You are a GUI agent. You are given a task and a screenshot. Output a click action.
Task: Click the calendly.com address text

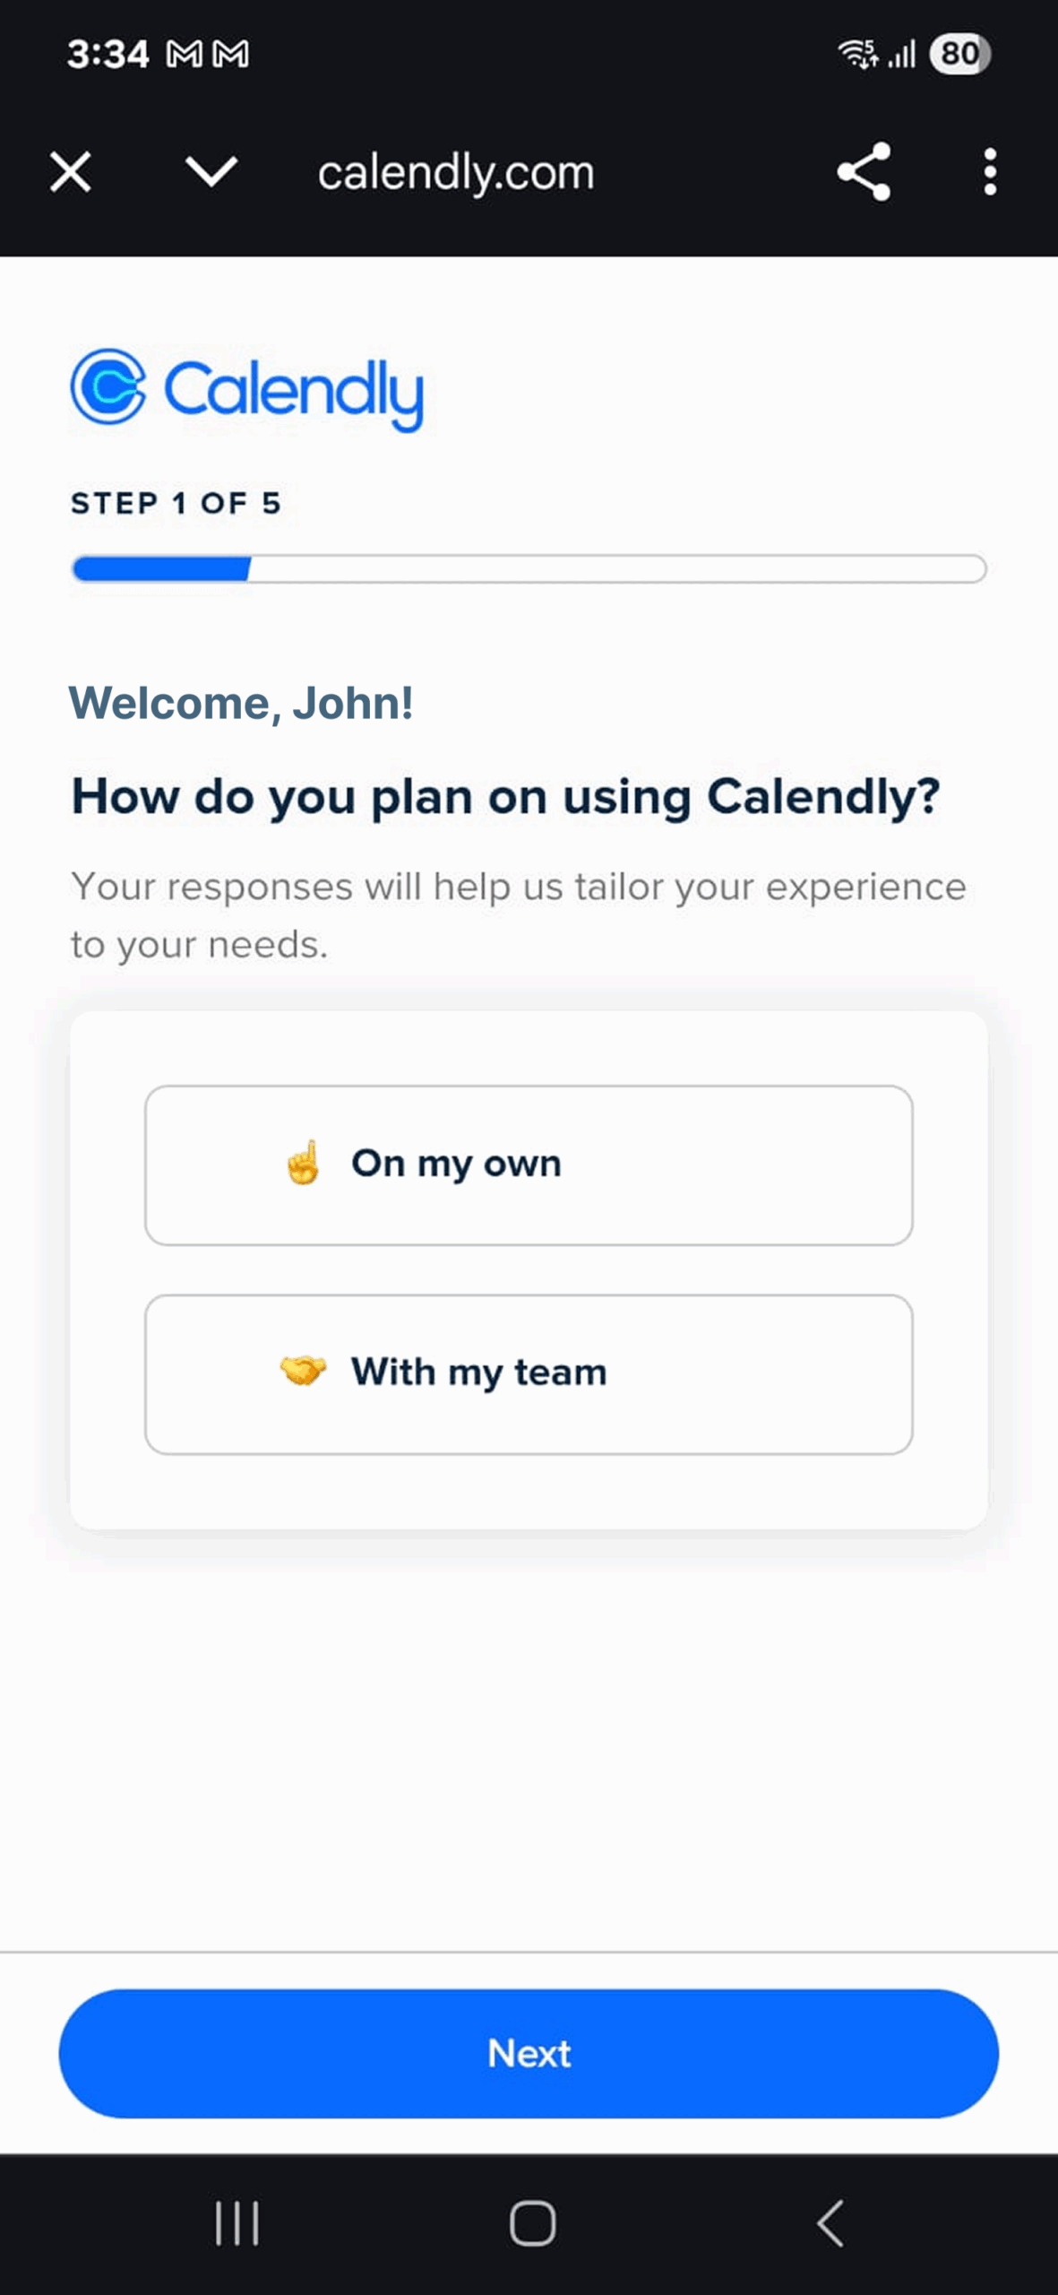click(456, 172)
